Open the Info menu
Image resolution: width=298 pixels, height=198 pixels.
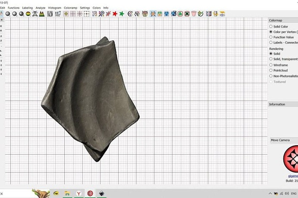point(106,8)
